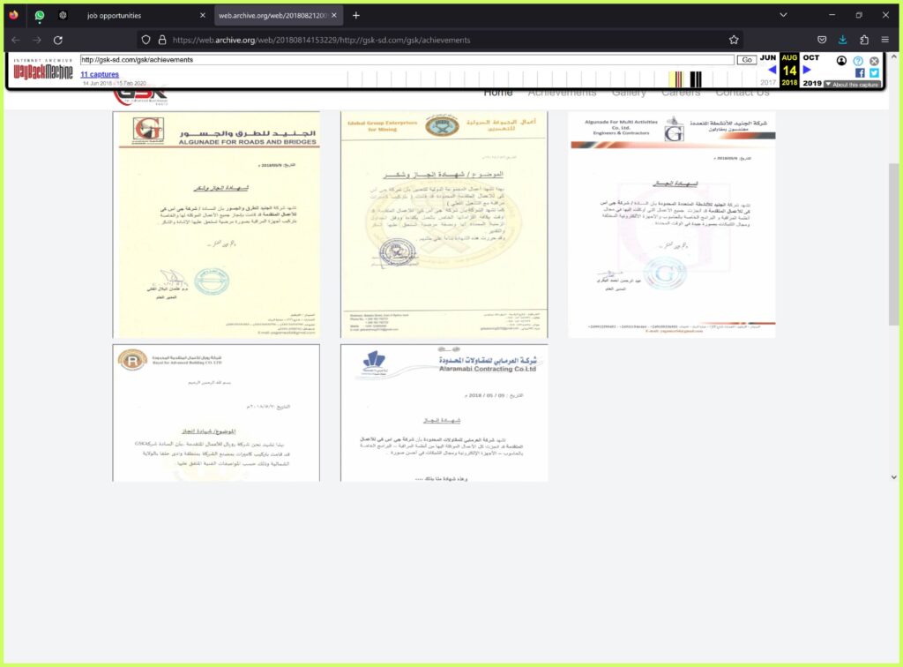Click the Wayback Go button

(x=746, y=60)
